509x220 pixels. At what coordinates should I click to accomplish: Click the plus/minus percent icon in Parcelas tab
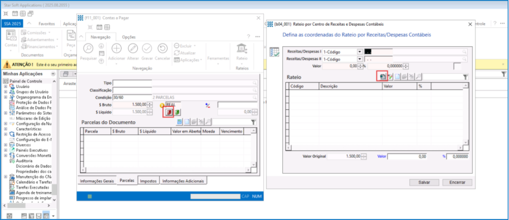(208, 105)
